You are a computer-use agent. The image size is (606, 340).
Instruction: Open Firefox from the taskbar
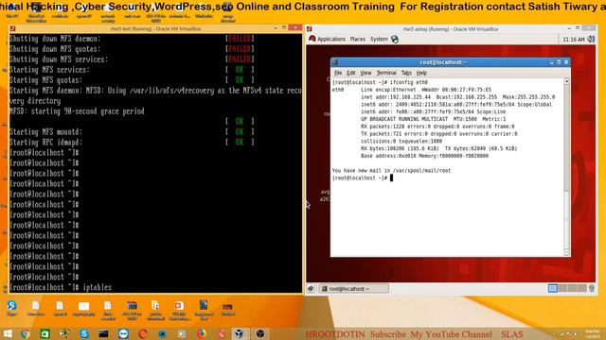coord(202,333)
